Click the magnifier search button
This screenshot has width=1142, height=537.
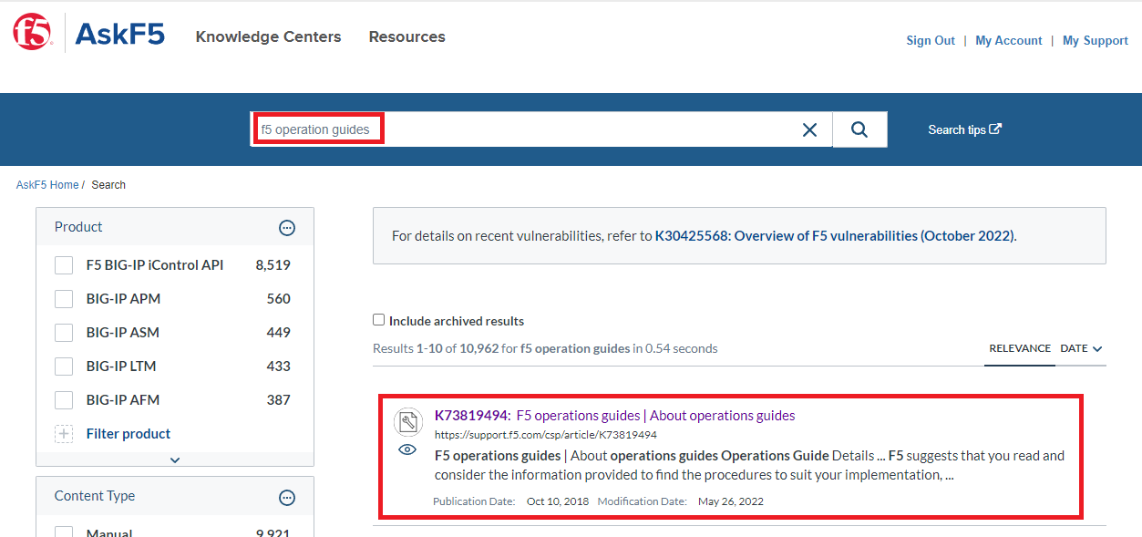pos(859,129)
